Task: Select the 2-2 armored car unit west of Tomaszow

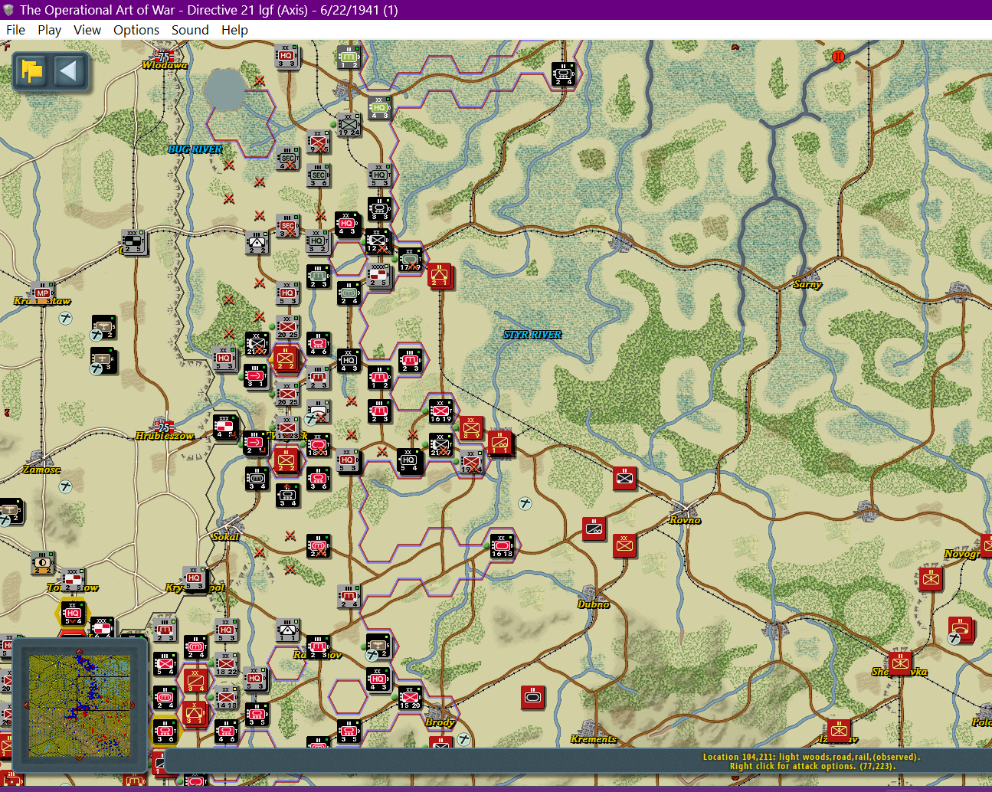Action: coord(42,563)
